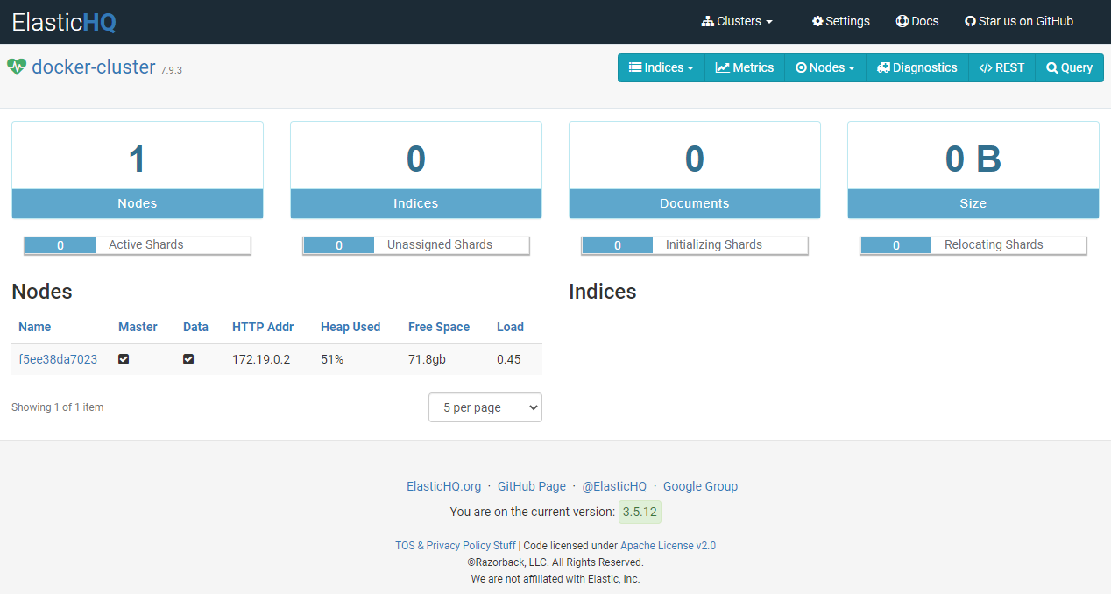
Task: Sort nodes by Master column
Action: point(138,327)
